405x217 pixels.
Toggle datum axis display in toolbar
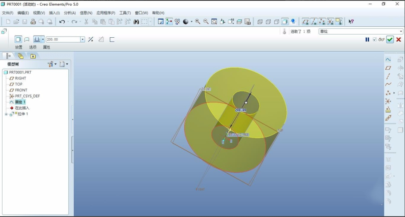(314, 22)
